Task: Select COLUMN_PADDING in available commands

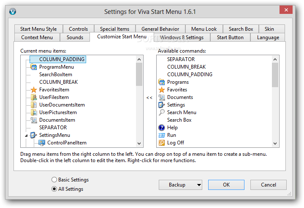Action: [190, 75]
